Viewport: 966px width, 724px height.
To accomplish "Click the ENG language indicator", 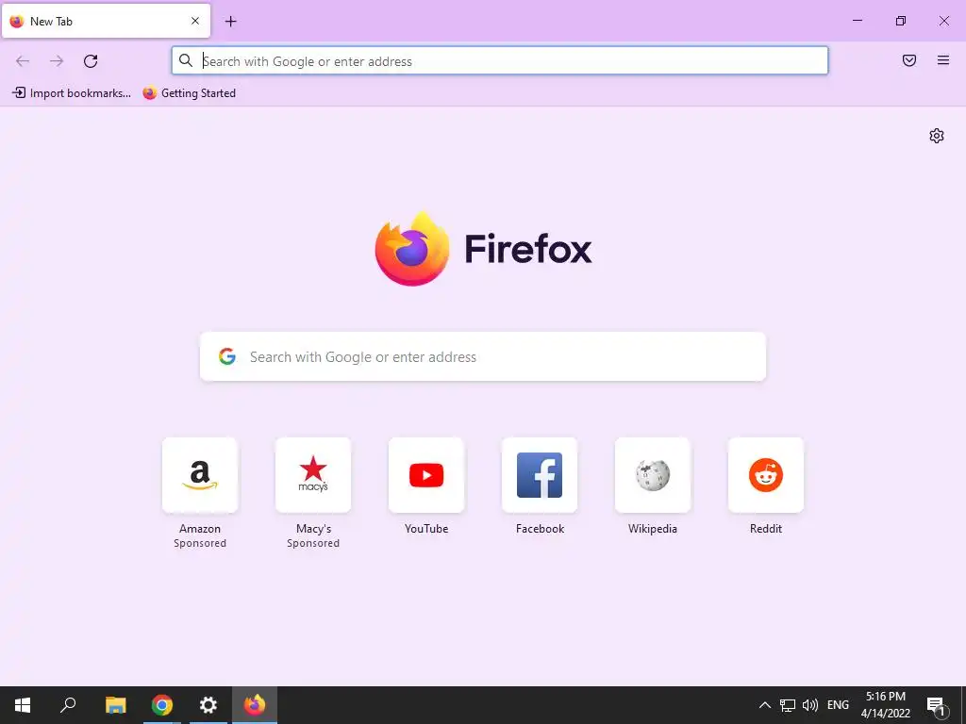I will (838, 705).
